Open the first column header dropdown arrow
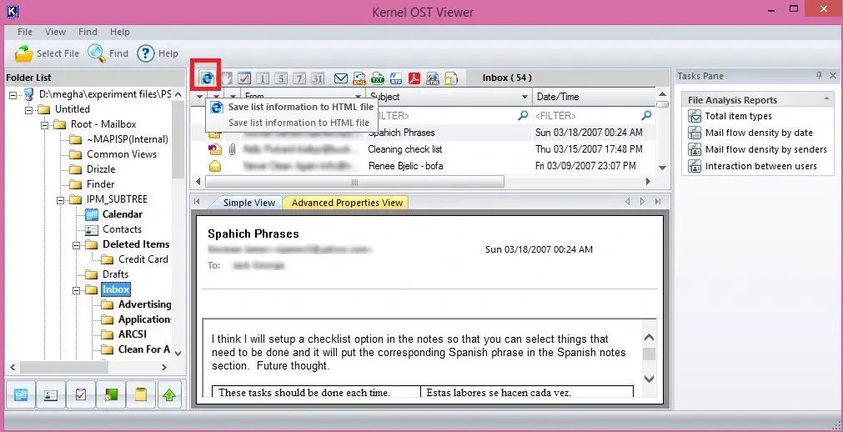Image resolution: width=843 pixels, height=432 pixels. coord(200,97)
